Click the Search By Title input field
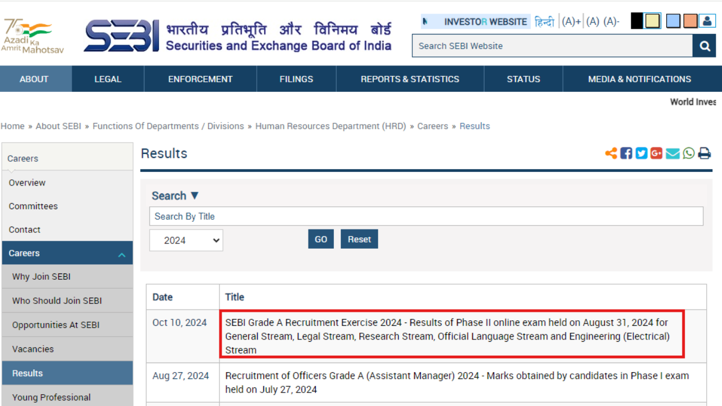Viewport: 722px width, 406px height. tap(426, 216)
